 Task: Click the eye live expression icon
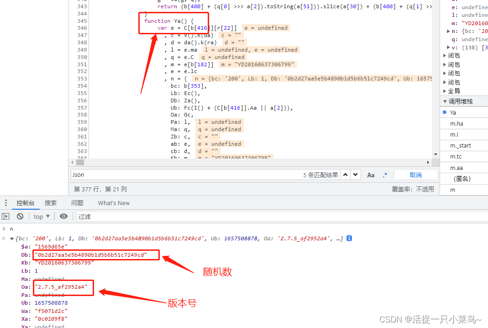pyautogui.click(x=64, y=217)
